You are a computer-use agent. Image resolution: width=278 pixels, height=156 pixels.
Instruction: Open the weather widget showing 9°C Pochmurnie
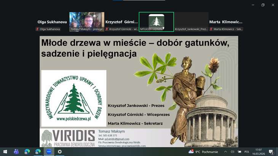coord(203,151)
